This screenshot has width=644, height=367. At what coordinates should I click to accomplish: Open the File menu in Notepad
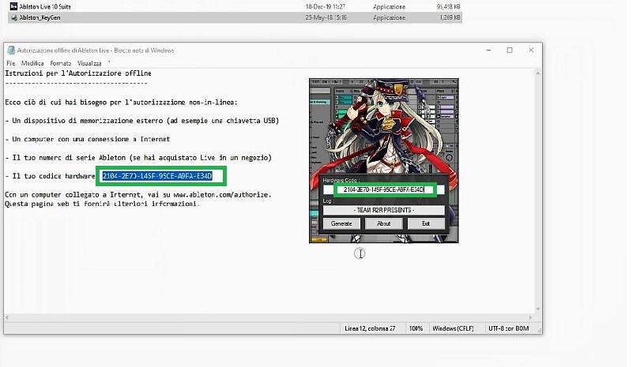pyautogui.click(x=11, y=63)
